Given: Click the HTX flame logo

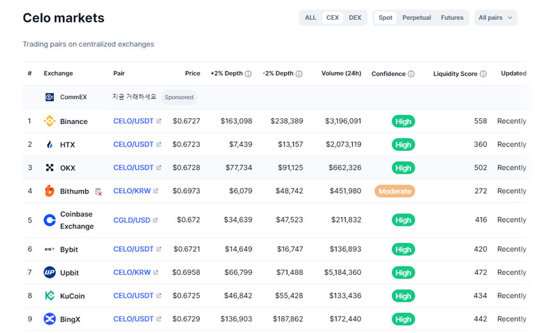Looking at the screenshot, I should coord(50,144).
